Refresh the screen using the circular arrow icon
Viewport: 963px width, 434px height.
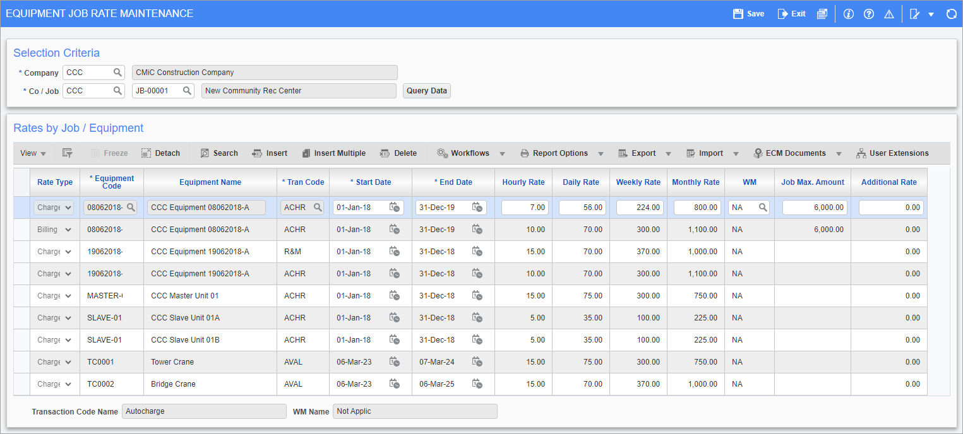pyautogui.click(x=952, y=13)
